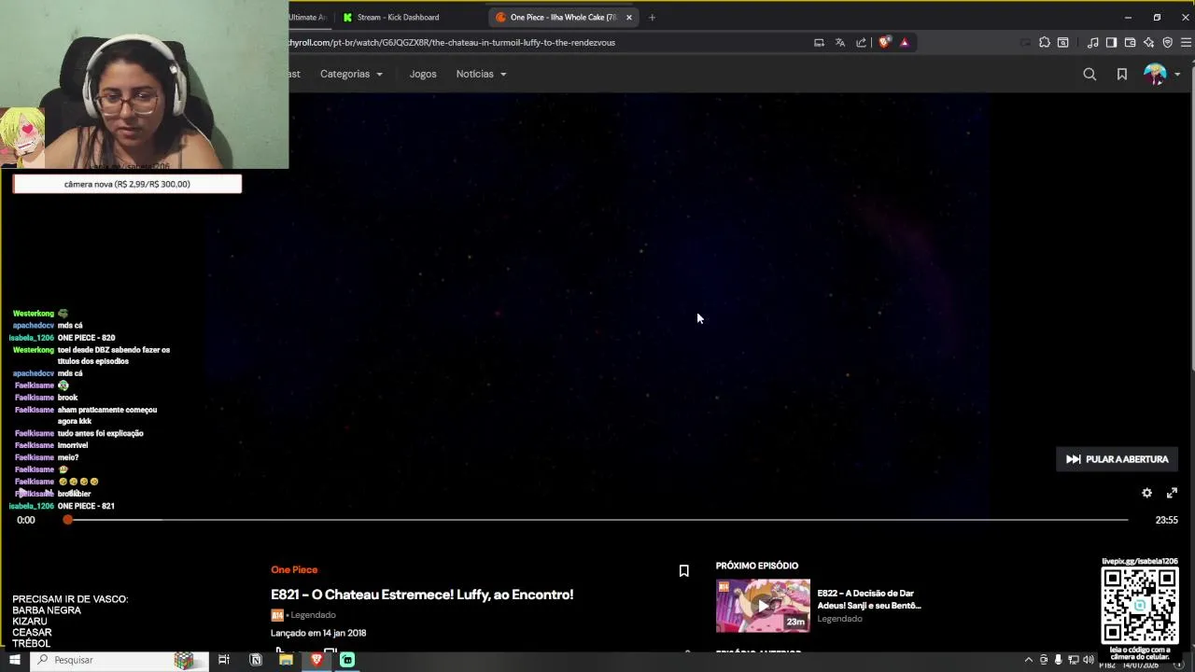Click the install app icon in address bar

coord(819,42)
